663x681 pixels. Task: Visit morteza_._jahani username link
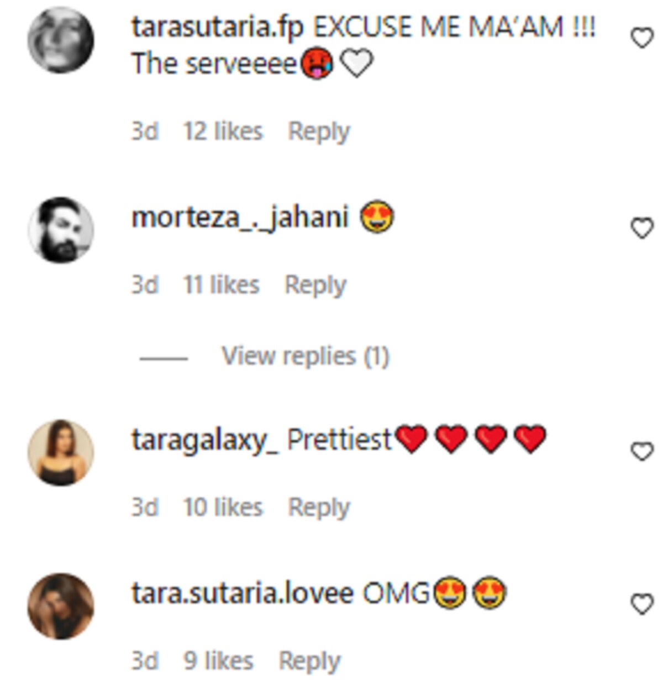pos(240,217)
